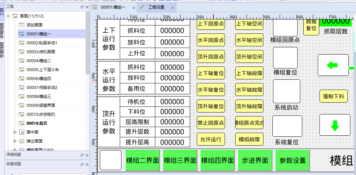Click the 添加画面 add-screen icon

point(22,25)
